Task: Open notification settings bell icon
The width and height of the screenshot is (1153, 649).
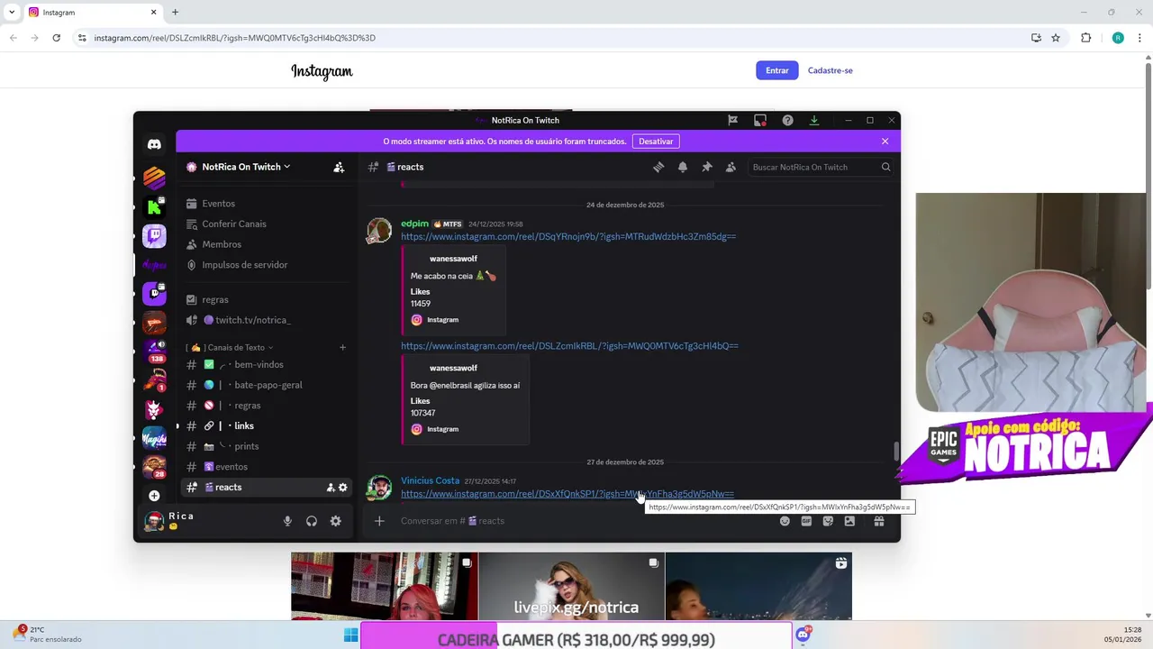Action: (683, 167)
